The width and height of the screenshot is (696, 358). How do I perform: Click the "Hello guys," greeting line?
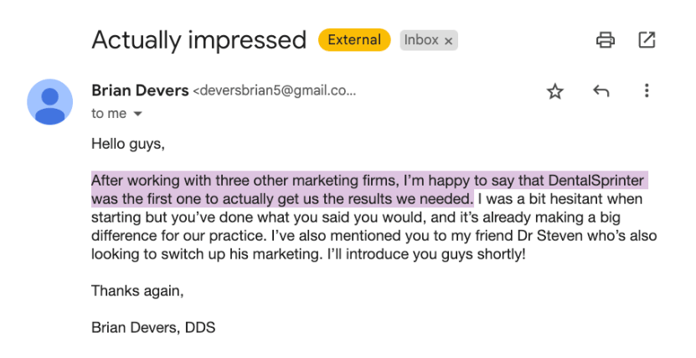pos(128,143)
